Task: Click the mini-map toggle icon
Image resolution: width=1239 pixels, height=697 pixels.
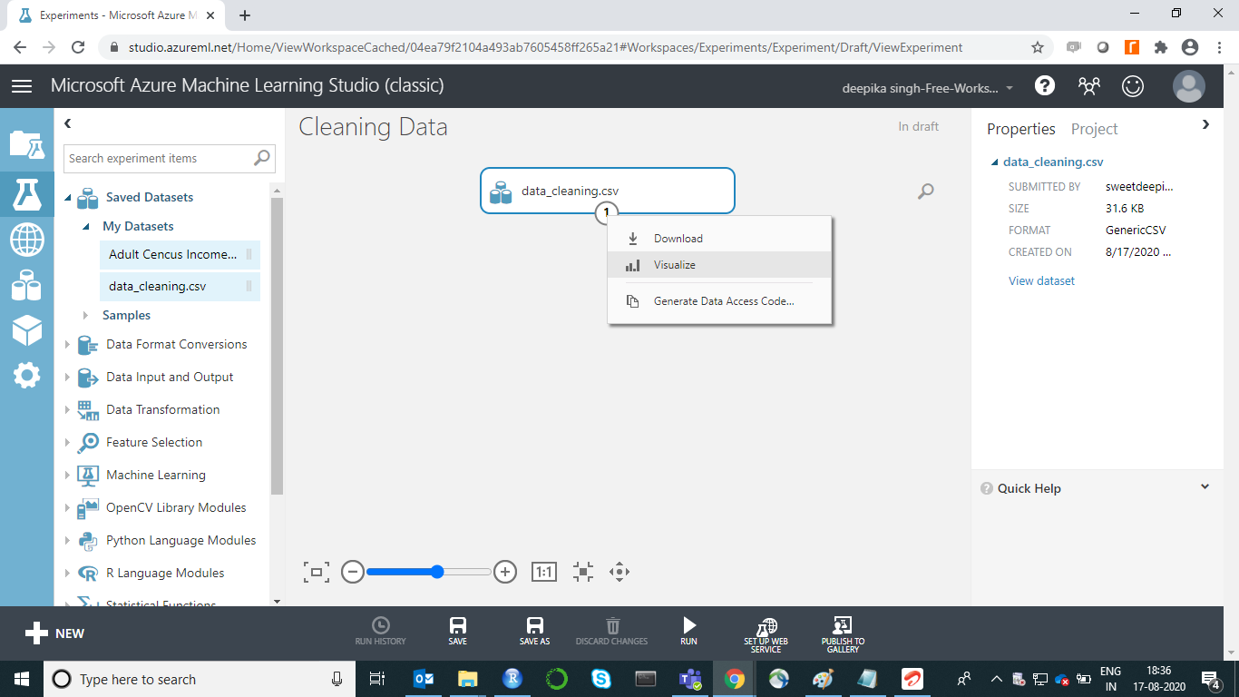Action: [583, 572]
